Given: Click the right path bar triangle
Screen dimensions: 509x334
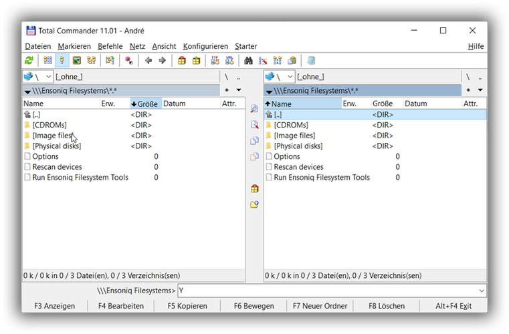Looking at the screenshot, I should [x=269, y=92].
